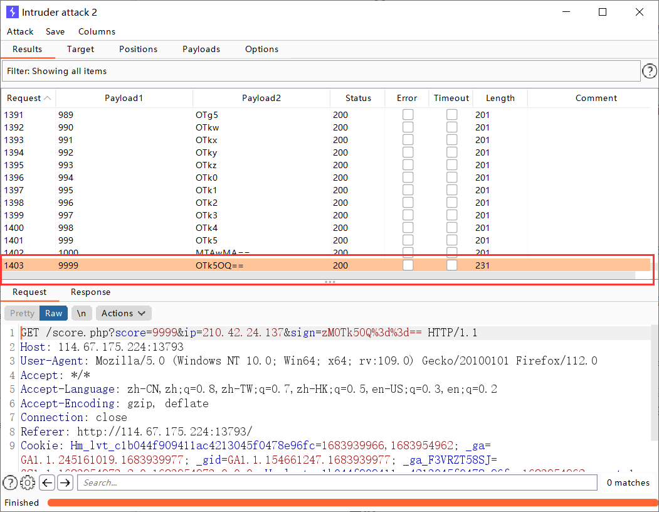
Task: Click the results table horizontal scrollbar
Action: 319,275
